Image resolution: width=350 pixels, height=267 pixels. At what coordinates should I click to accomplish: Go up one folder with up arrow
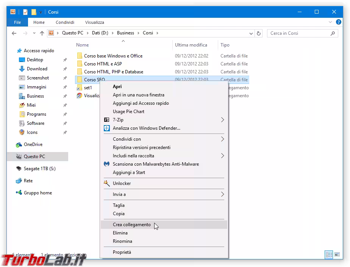tap(42, 33)
